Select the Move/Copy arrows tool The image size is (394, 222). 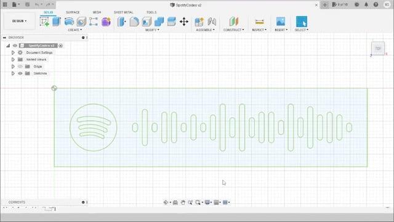184,22
